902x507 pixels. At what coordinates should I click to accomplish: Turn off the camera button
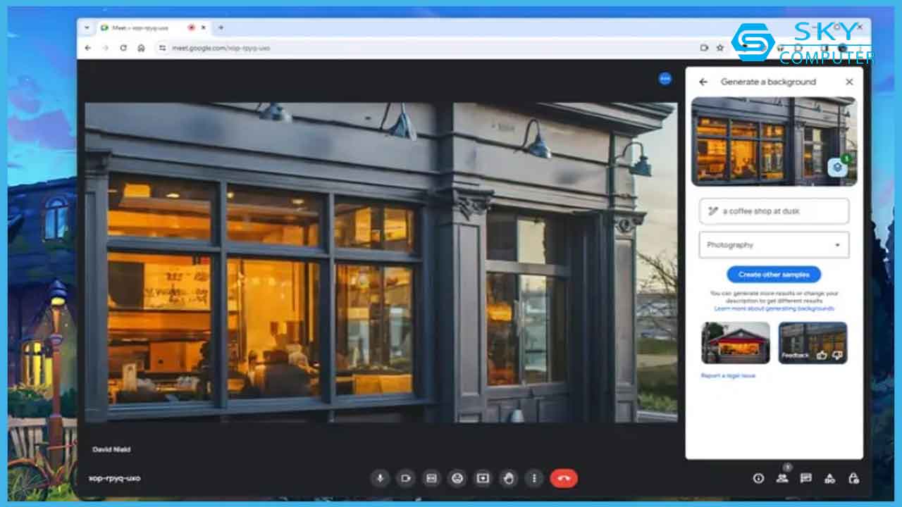click(x=406, y=478)
